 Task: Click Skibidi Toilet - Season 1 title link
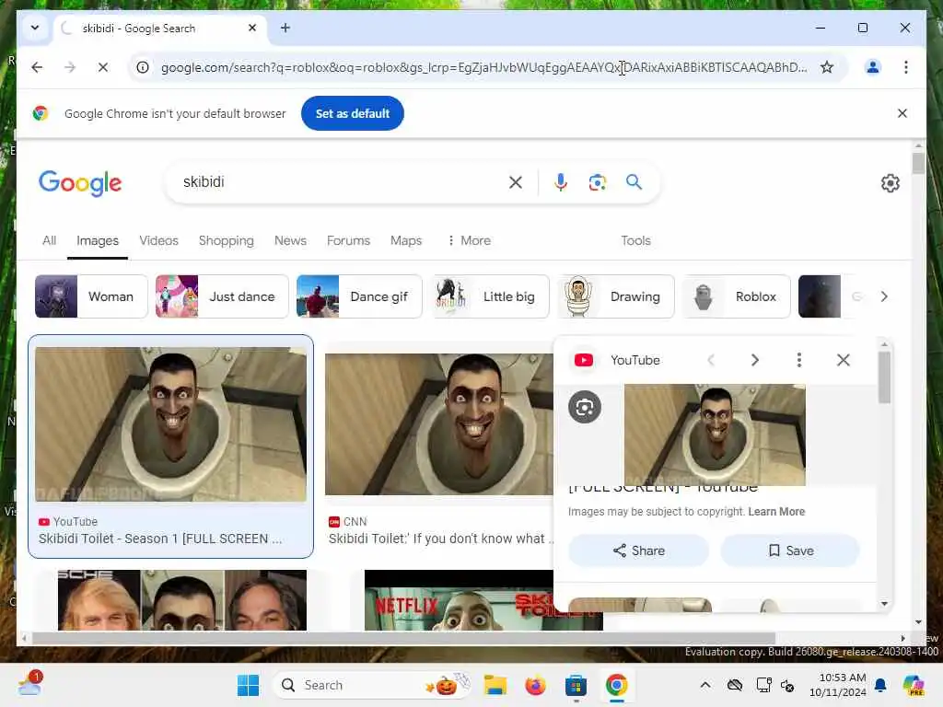pyautogui.click(x=160, y=539)
